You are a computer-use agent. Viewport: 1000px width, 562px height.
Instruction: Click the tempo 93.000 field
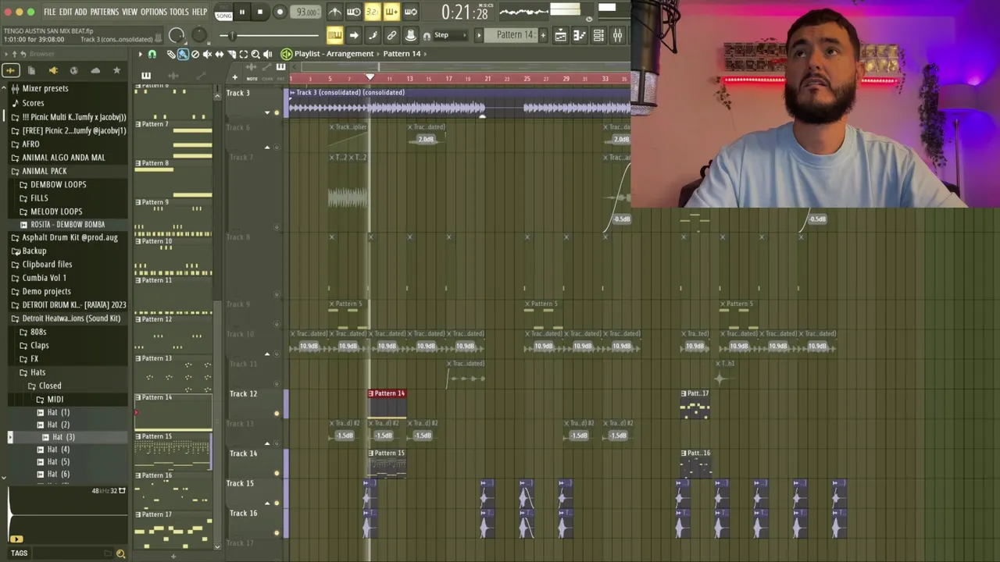[306, 12]
